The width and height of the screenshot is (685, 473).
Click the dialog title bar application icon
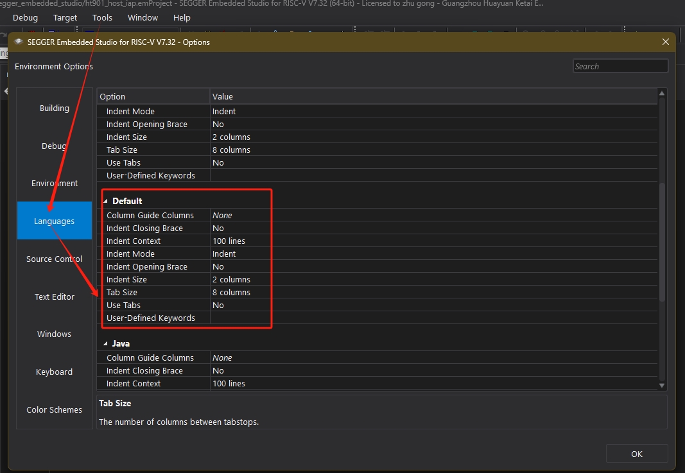click(19, 42)
